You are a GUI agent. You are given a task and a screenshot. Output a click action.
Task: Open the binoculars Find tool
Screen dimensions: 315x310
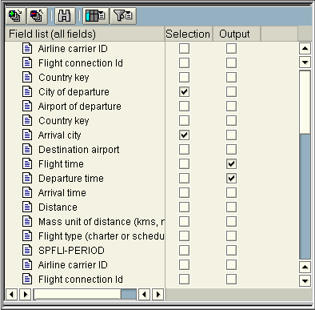[x=65, y=15]
